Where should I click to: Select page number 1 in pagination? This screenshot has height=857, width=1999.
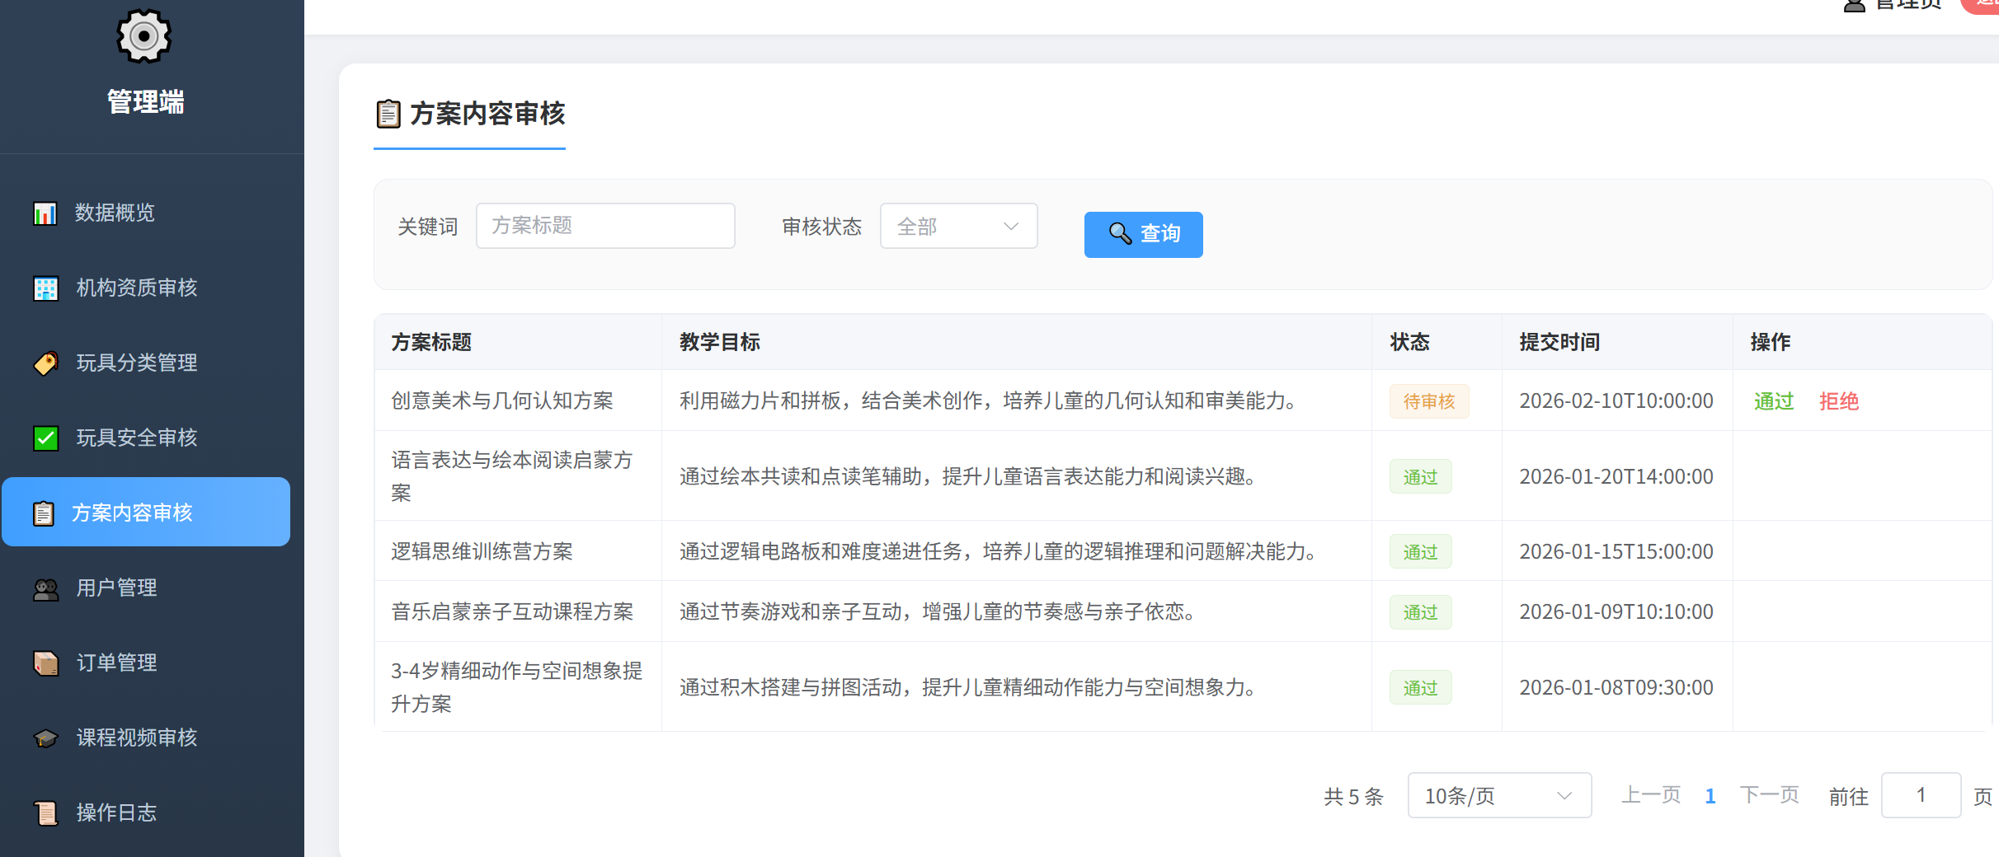pos(1710,796)
